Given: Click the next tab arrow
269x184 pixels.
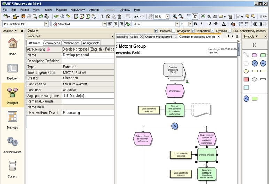Looking at the screenshot, I should point(232,36).
